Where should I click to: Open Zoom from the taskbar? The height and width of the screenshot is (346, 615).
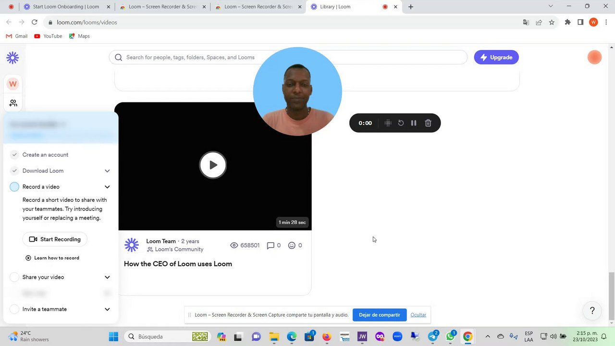point(397,336)
